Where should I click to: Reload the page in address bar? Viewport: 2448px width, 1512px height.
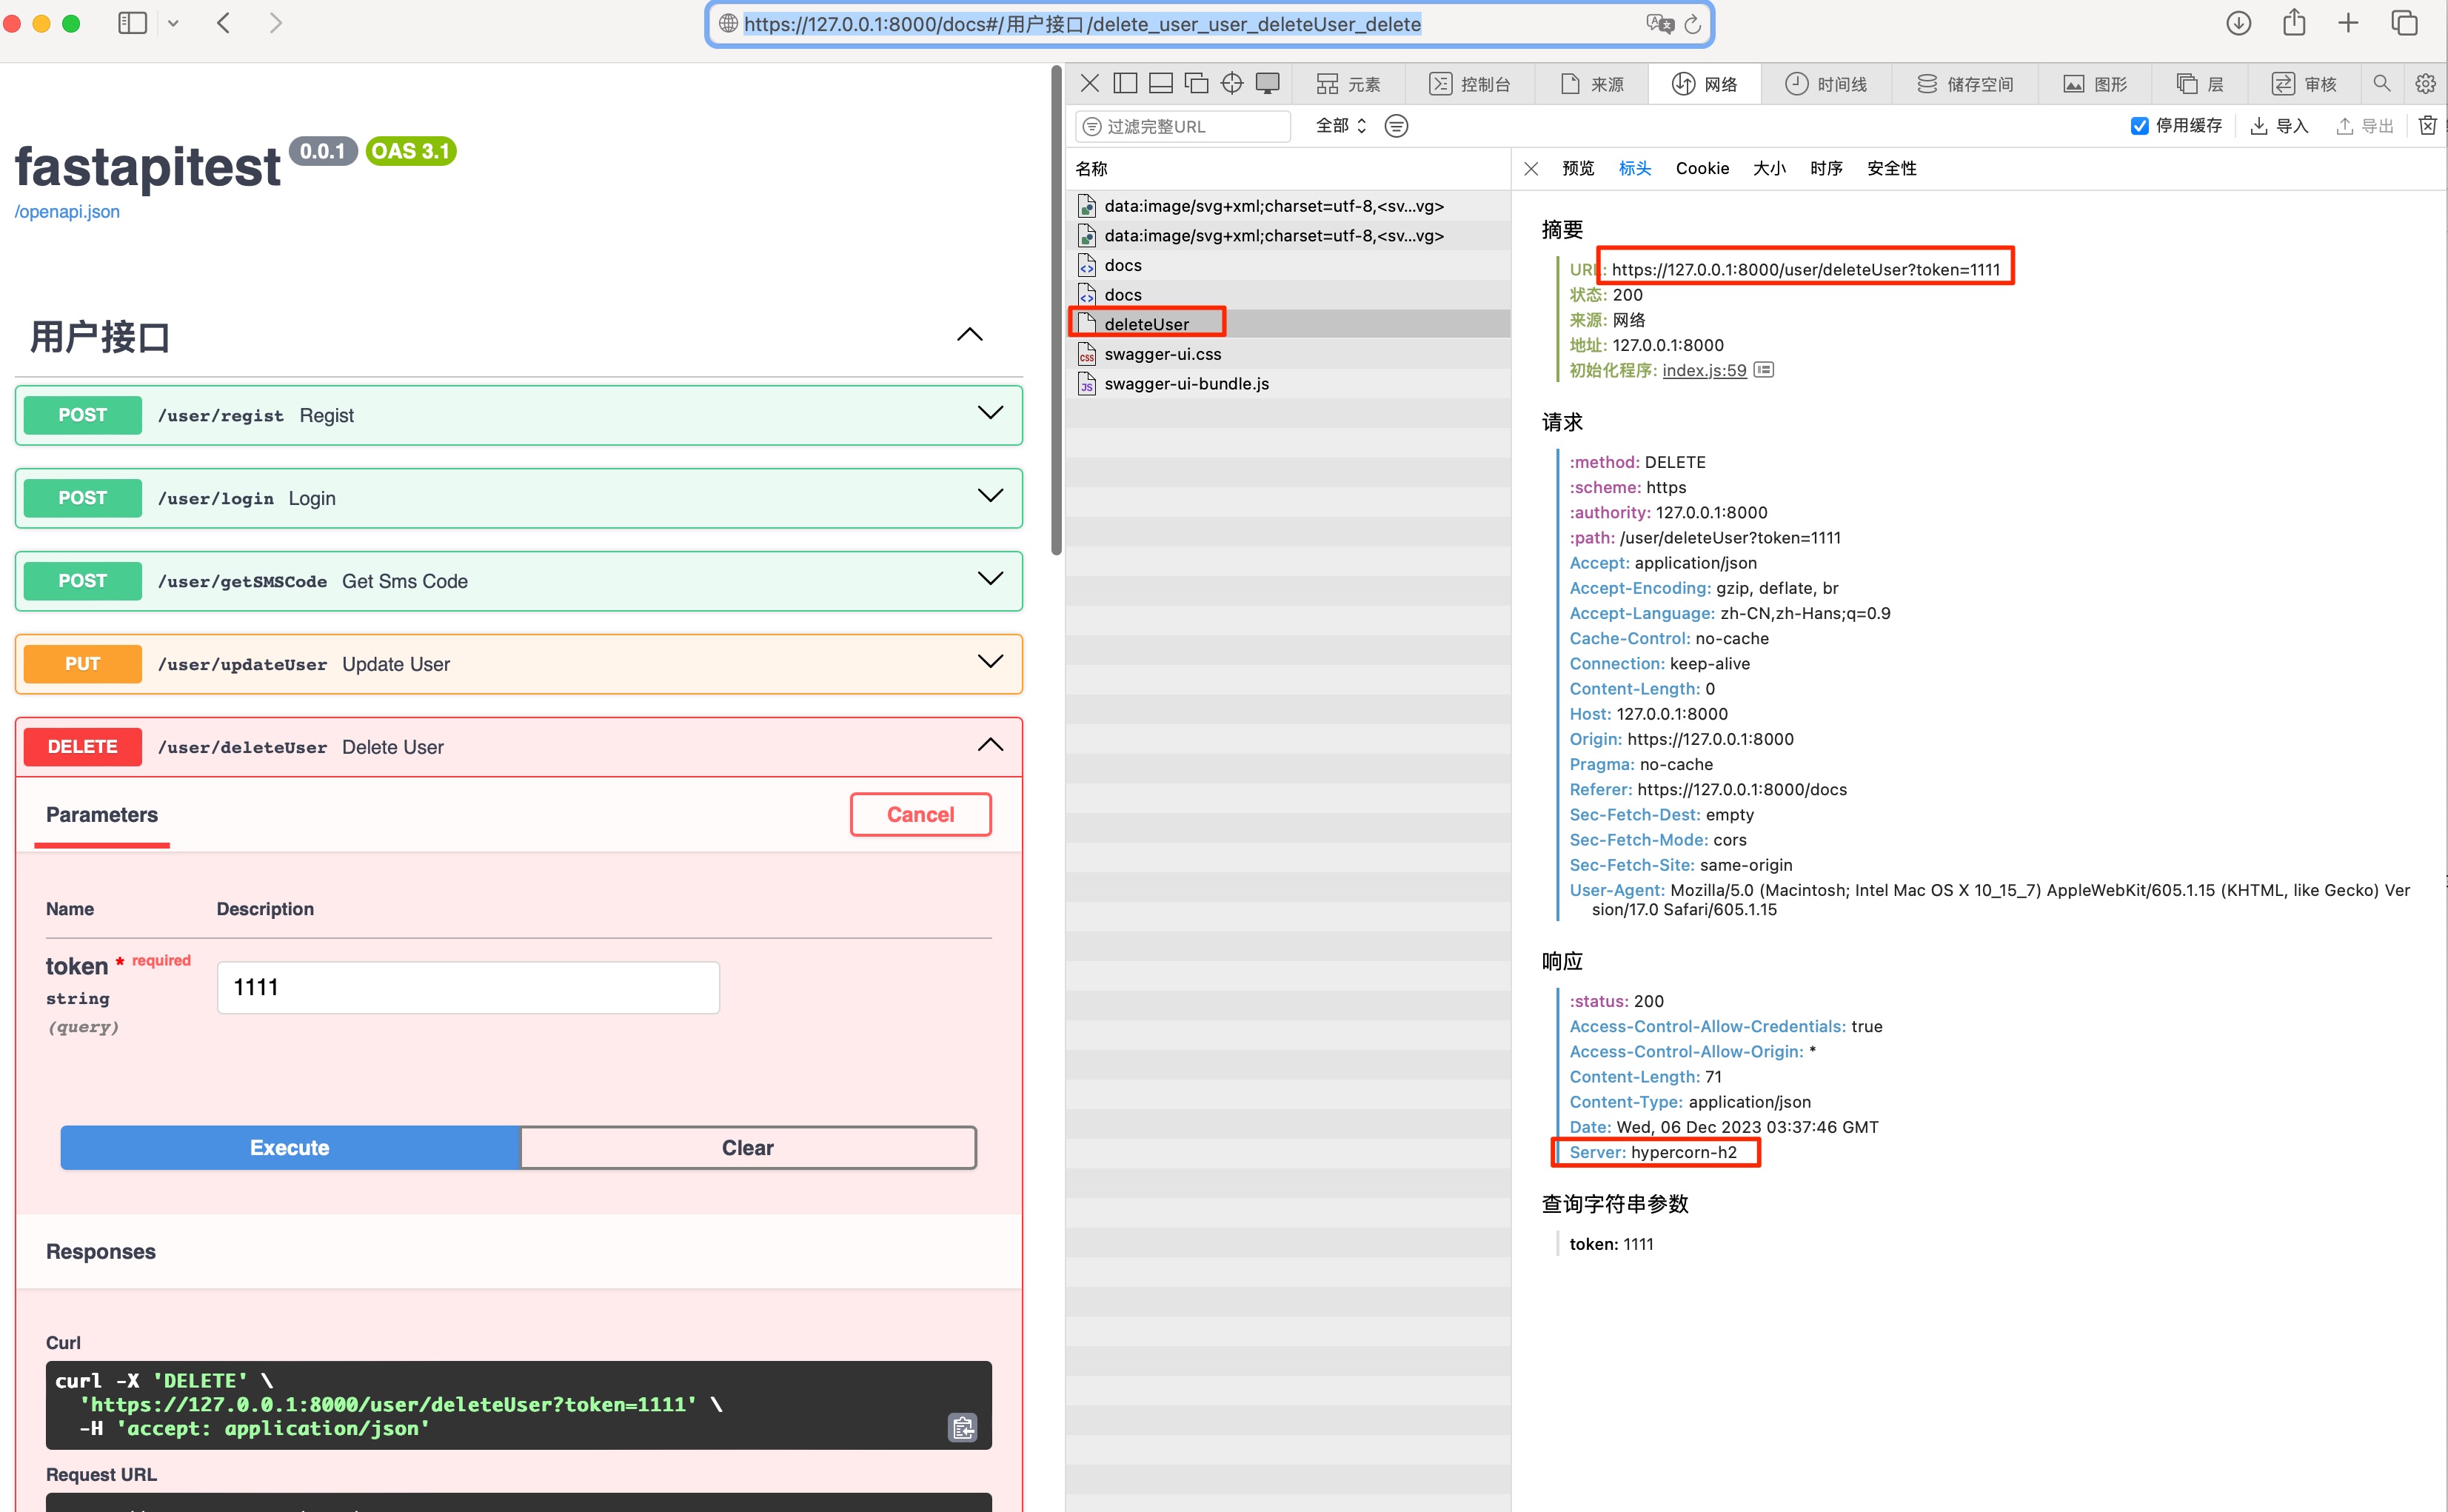click(x=1693, y=24)
